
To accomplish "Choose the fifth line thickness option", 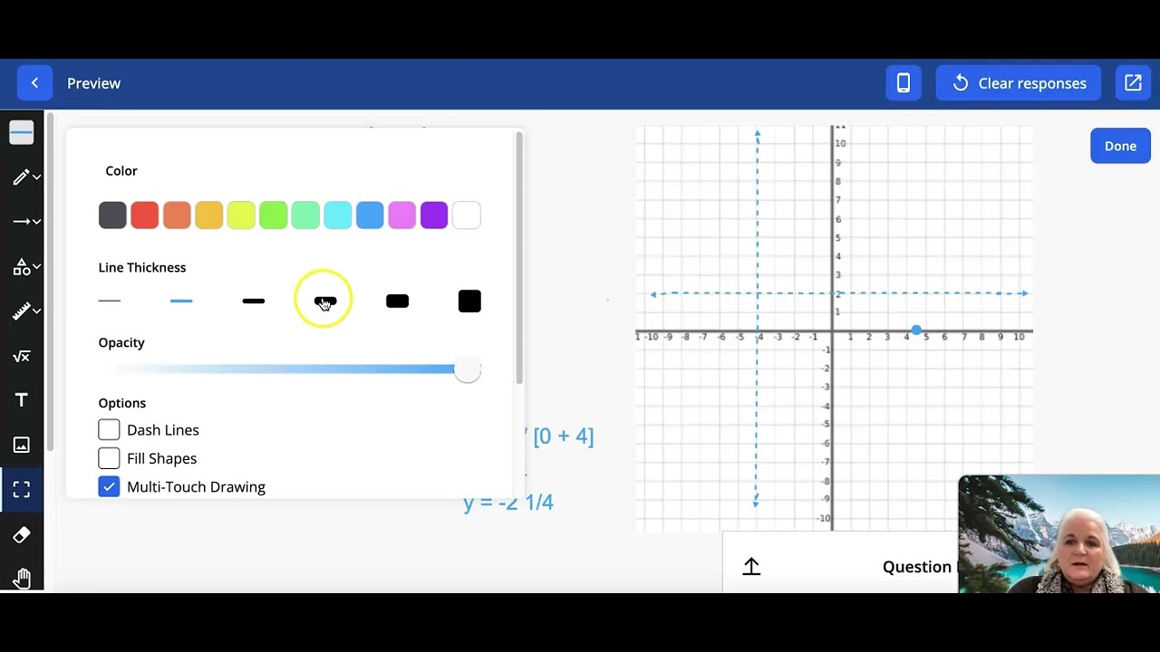I will (x=397, y=302).
